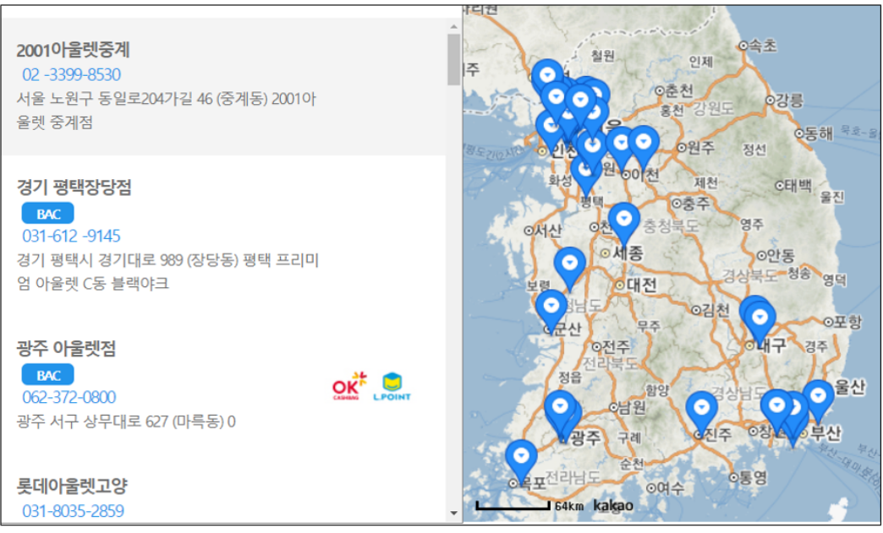Screen dimensions: 883x533
Task: Open phone link 062-372-0800
Action: click(x=69, y=397)
